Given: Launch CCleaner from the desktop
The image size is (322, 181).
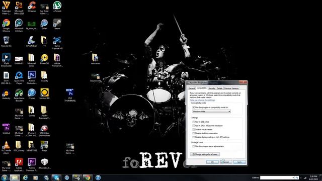Looking at the screenshot, I should pos(32,7).
